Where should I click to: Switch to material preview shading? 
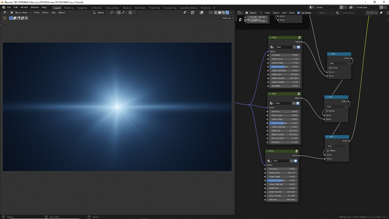[x=223, y=13]
